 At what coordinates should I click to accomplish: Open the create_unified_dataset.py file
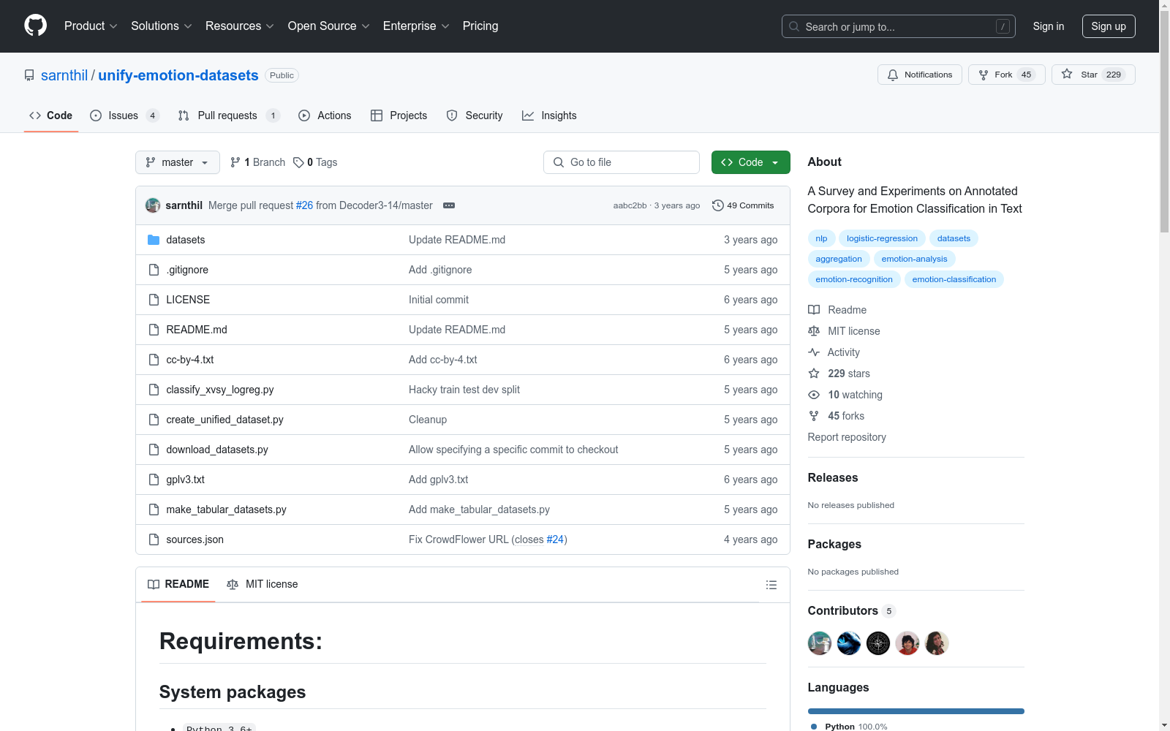tap(224, 420)
